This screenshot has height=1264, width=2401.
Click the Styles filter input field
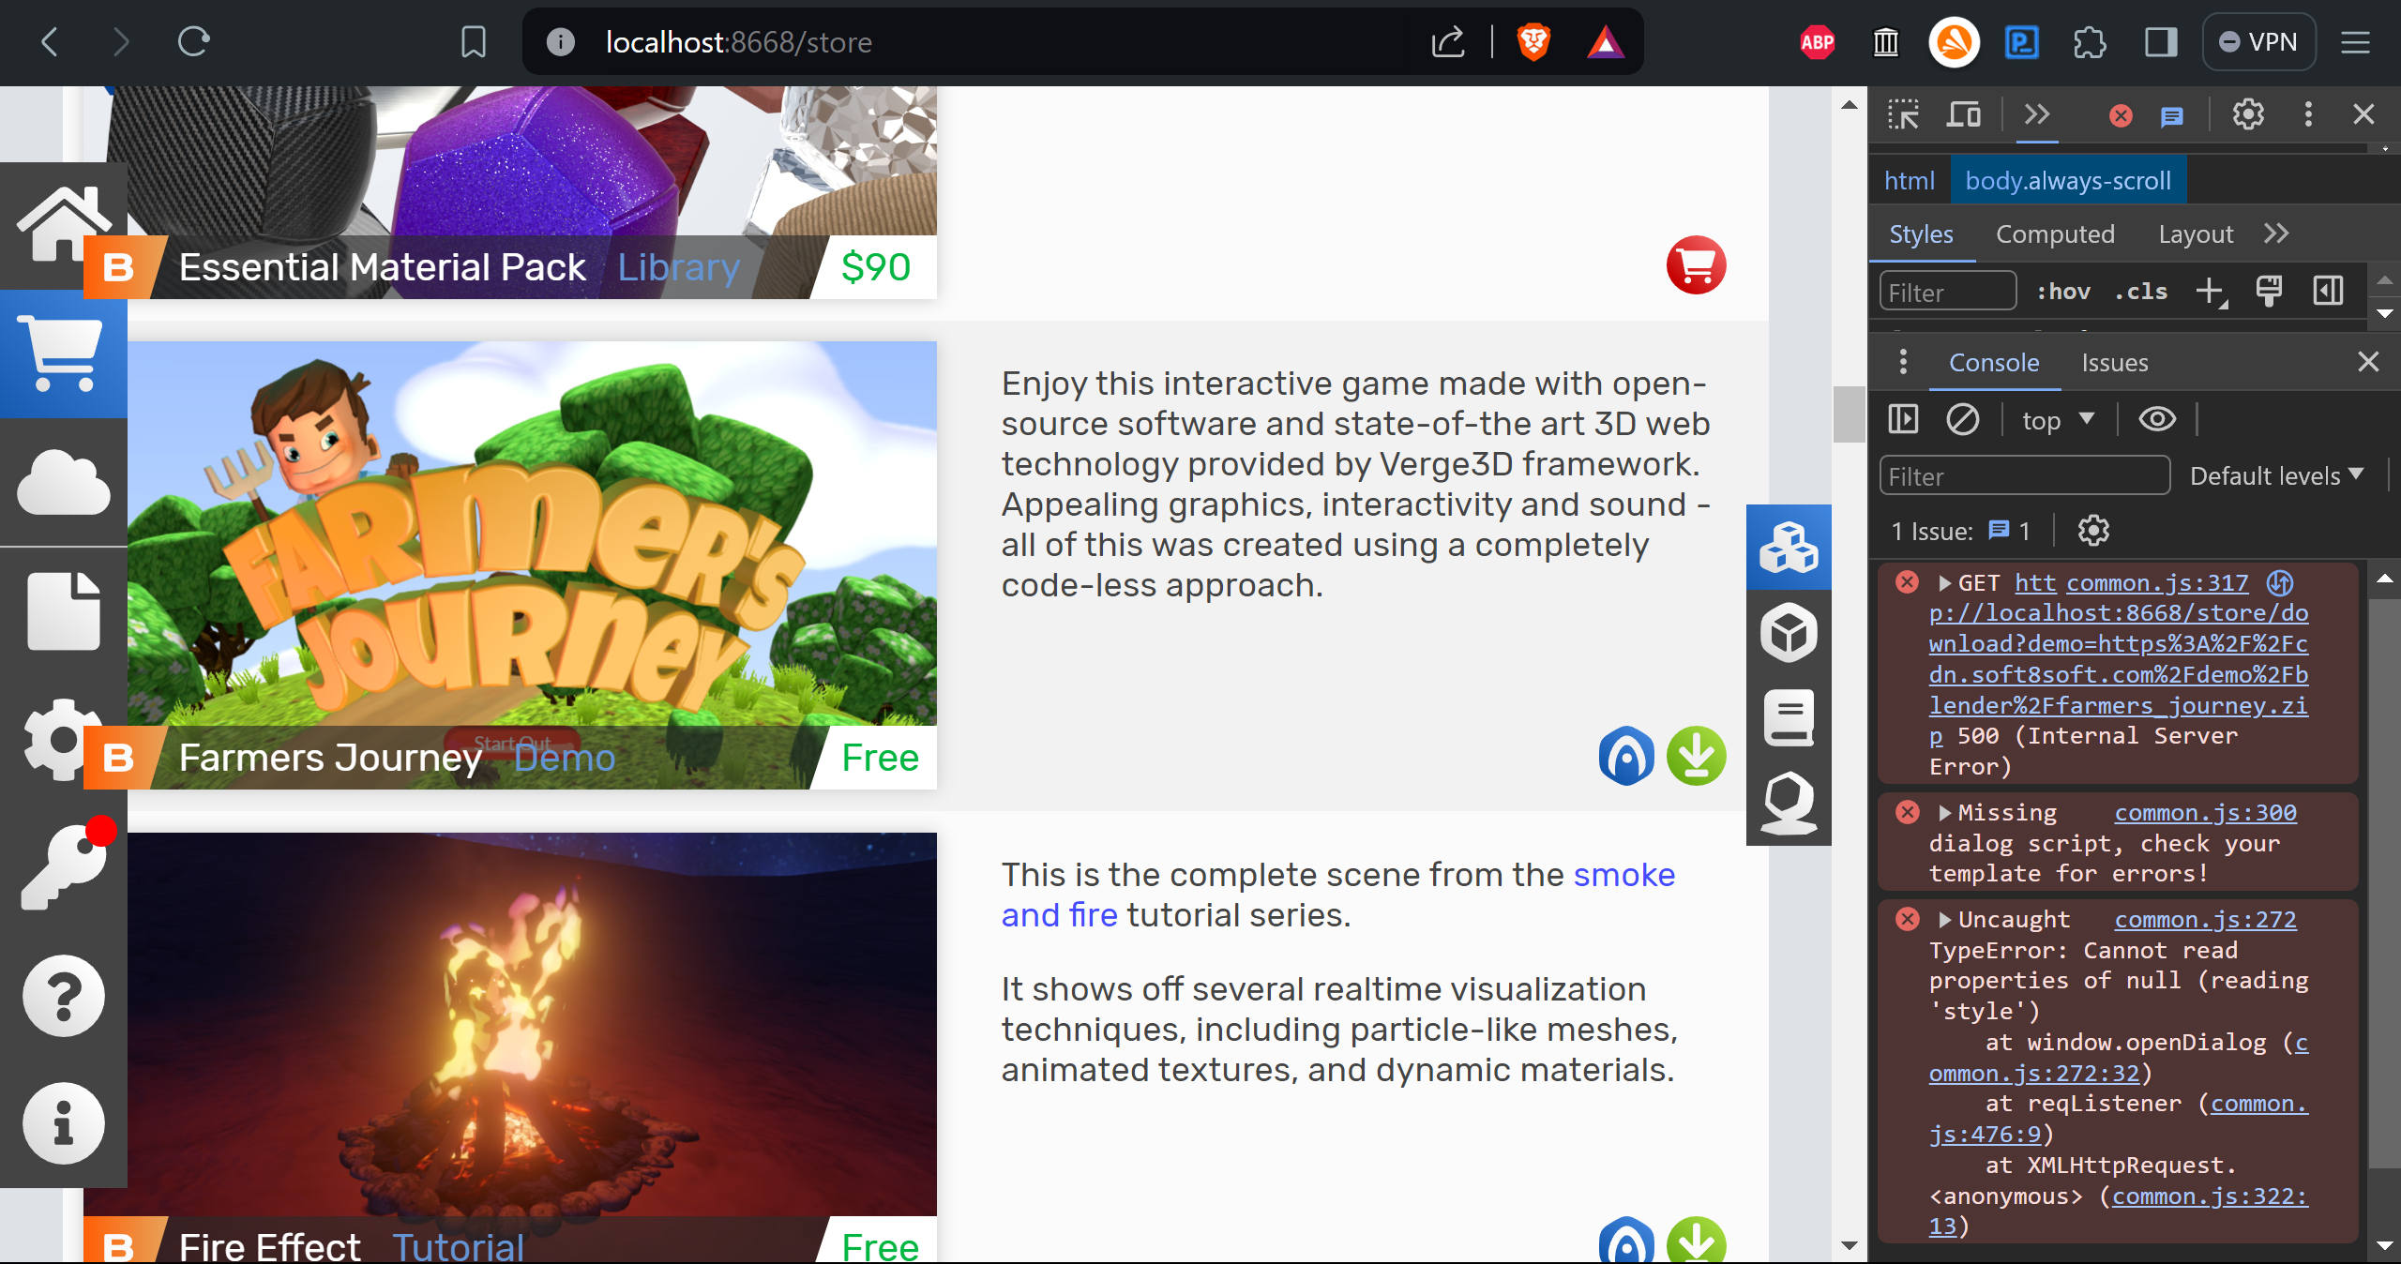coord(1948,293)
